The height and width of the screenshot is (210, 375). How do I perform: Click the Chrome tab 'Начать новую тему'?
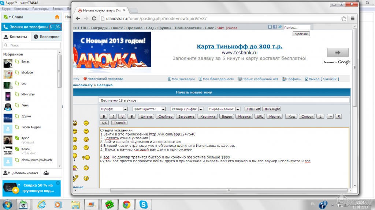[x=102, y=11]
